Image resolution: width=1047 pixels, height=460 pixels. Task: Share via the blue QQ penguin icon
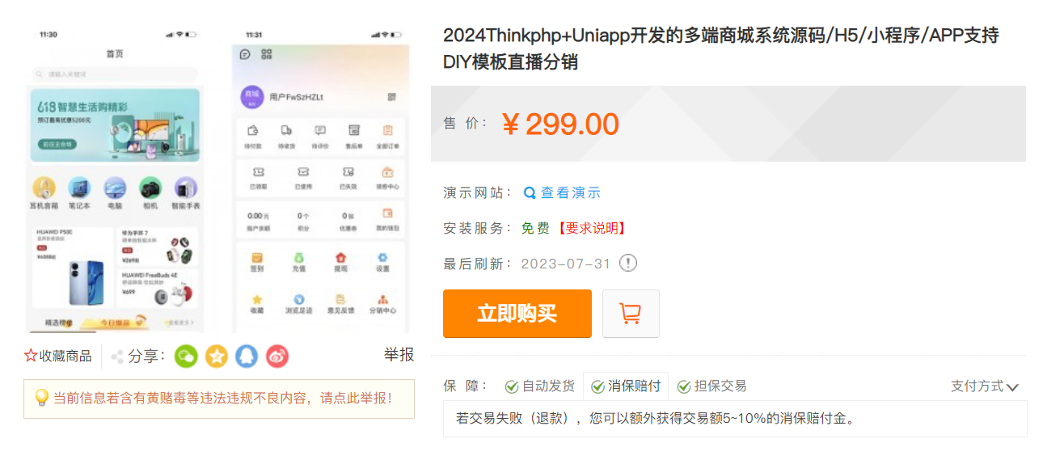click(247, 356)
